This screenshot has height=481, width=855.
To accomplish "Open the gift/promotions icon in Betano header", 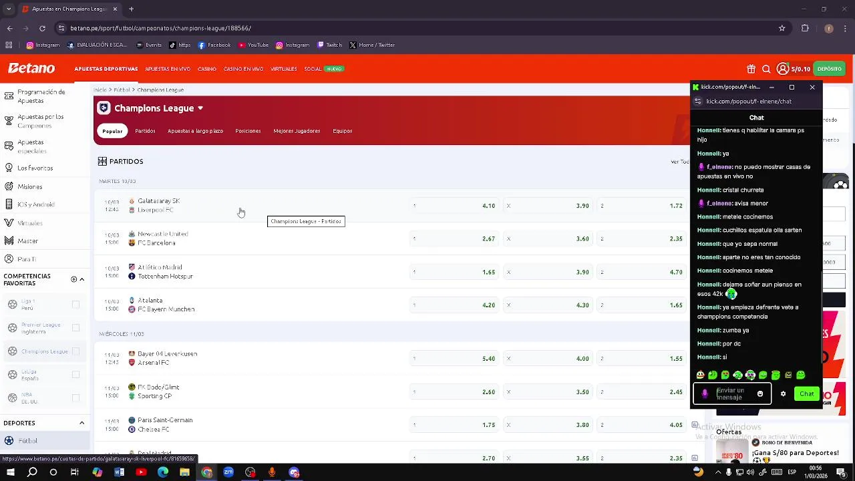I will [751, 69].
